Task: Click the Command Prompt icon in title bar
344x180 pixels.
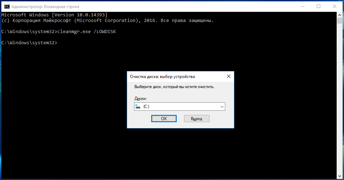Action: [5, 6]
